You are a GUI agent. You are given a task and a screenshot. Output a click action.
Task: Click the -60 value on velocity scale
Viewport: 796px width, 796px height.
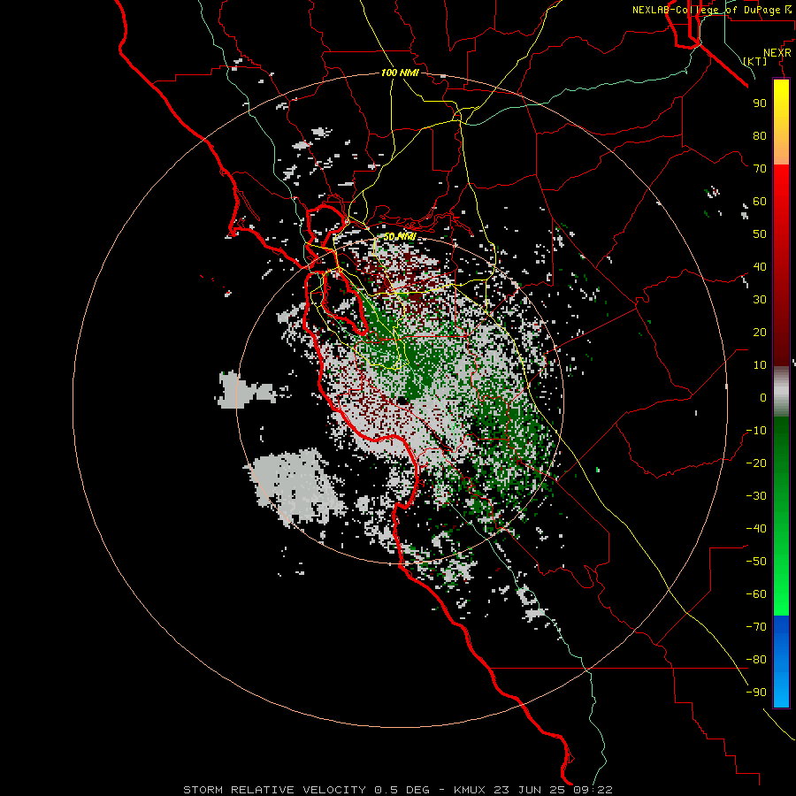click(x=756, y=594)
